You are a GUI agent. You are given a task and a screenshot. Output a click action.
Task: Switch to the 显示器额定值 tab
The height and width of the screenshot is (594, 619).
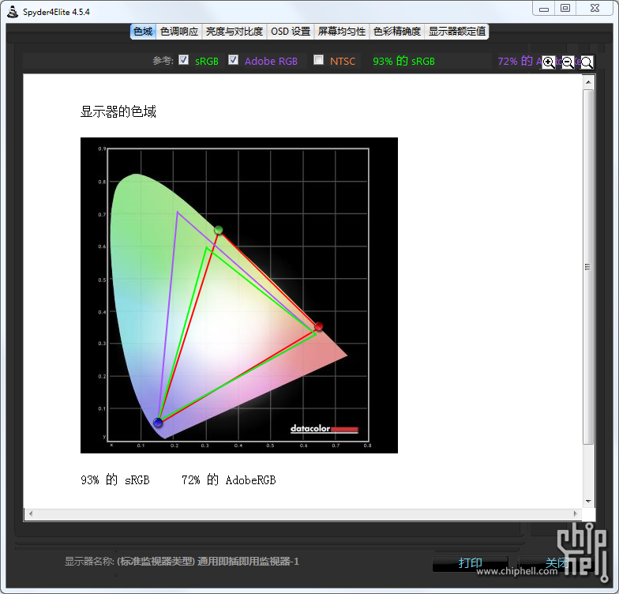457,32
